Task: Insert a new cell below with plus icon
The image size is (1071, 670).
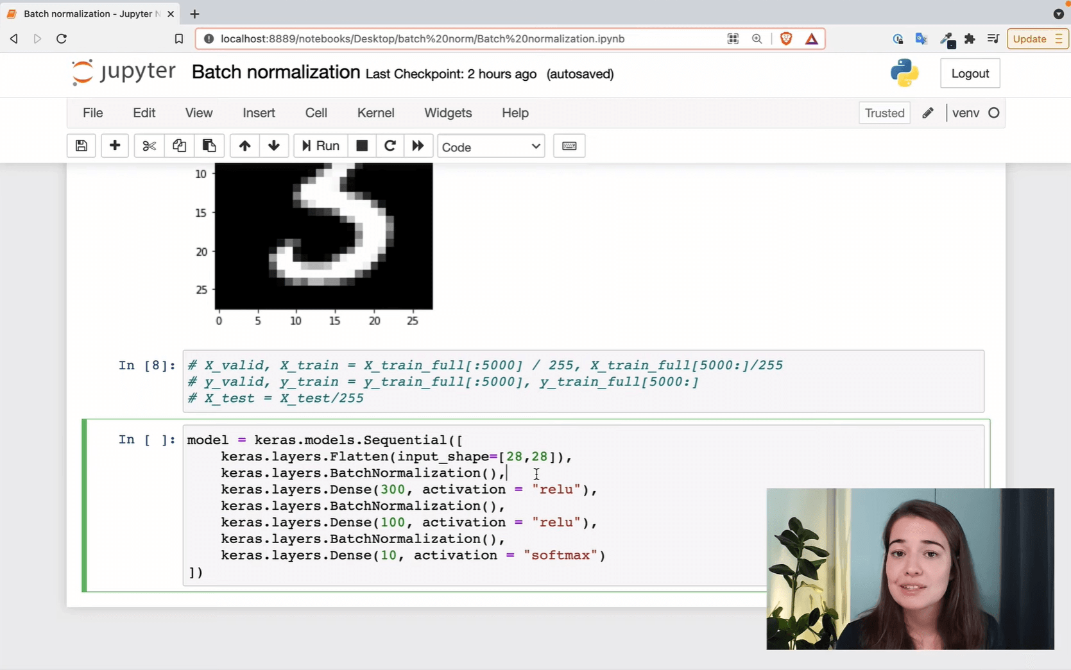Action: click(x=115, y=146)
